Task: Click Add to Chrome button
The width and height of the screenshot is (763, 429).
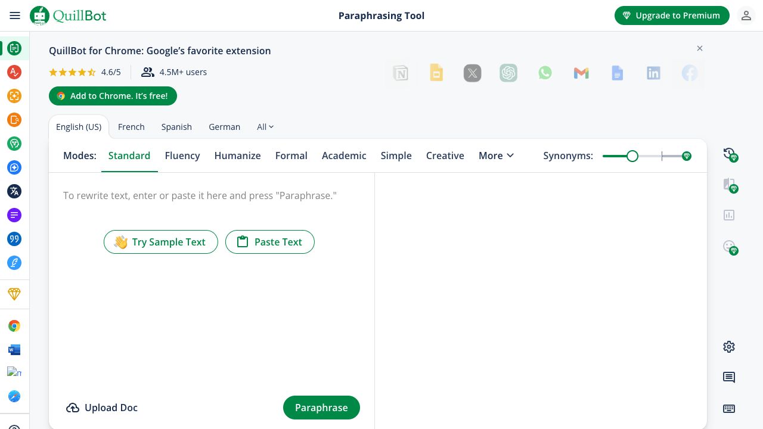Action: pos(113,96)
